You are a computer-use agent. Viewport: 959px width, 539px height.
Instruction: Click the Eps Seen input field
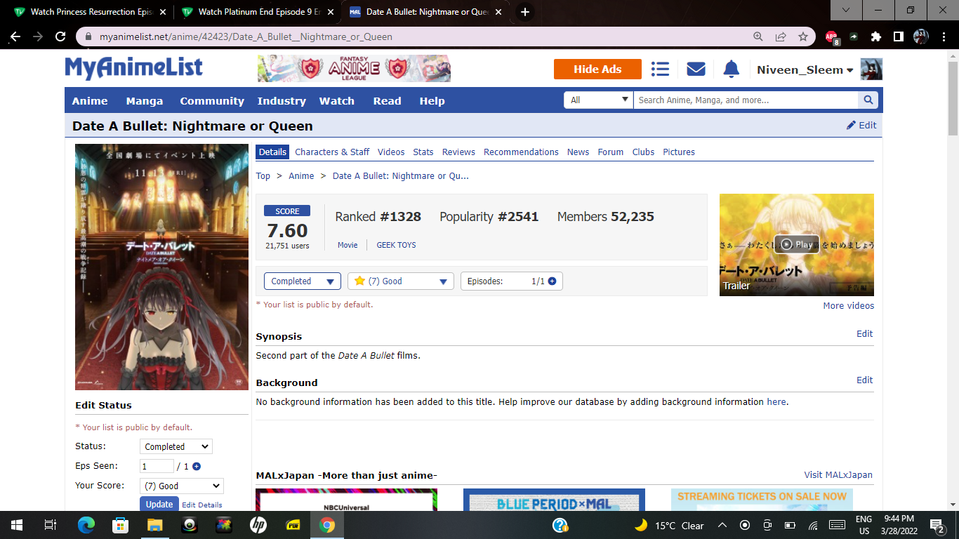pos(157,466)
